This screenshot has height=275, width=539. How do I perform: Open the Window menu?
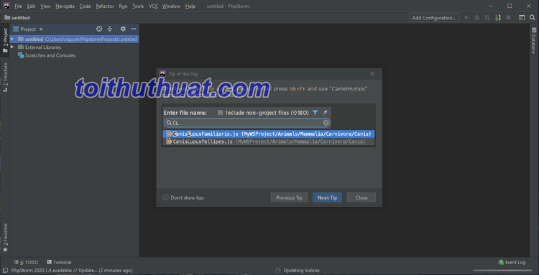tap(171, 6)
